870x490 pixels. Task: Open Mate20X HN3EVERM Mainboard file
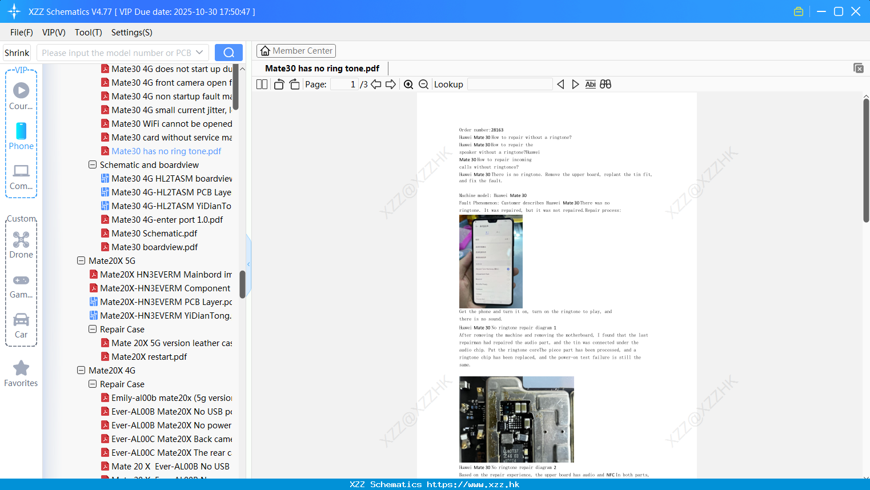[161, 275]
